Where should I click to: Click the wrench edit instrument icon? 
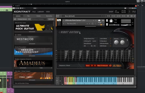tap(59, 20)
